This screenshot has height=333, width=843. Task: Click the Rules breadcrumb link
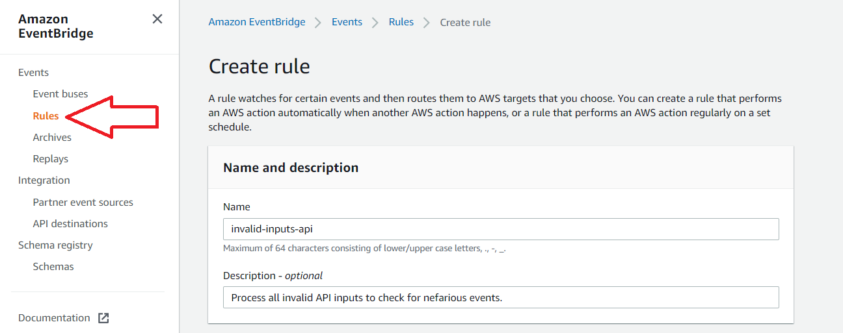pos(401,22)
